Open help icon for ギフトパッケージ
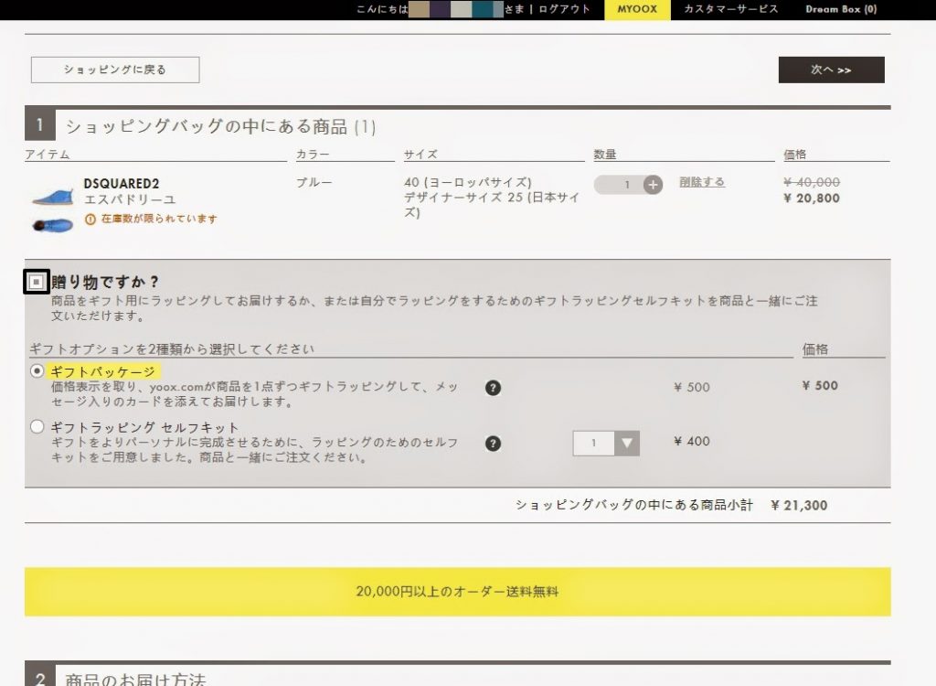Viewport: 936px width, 686px height. pos(493,388)
